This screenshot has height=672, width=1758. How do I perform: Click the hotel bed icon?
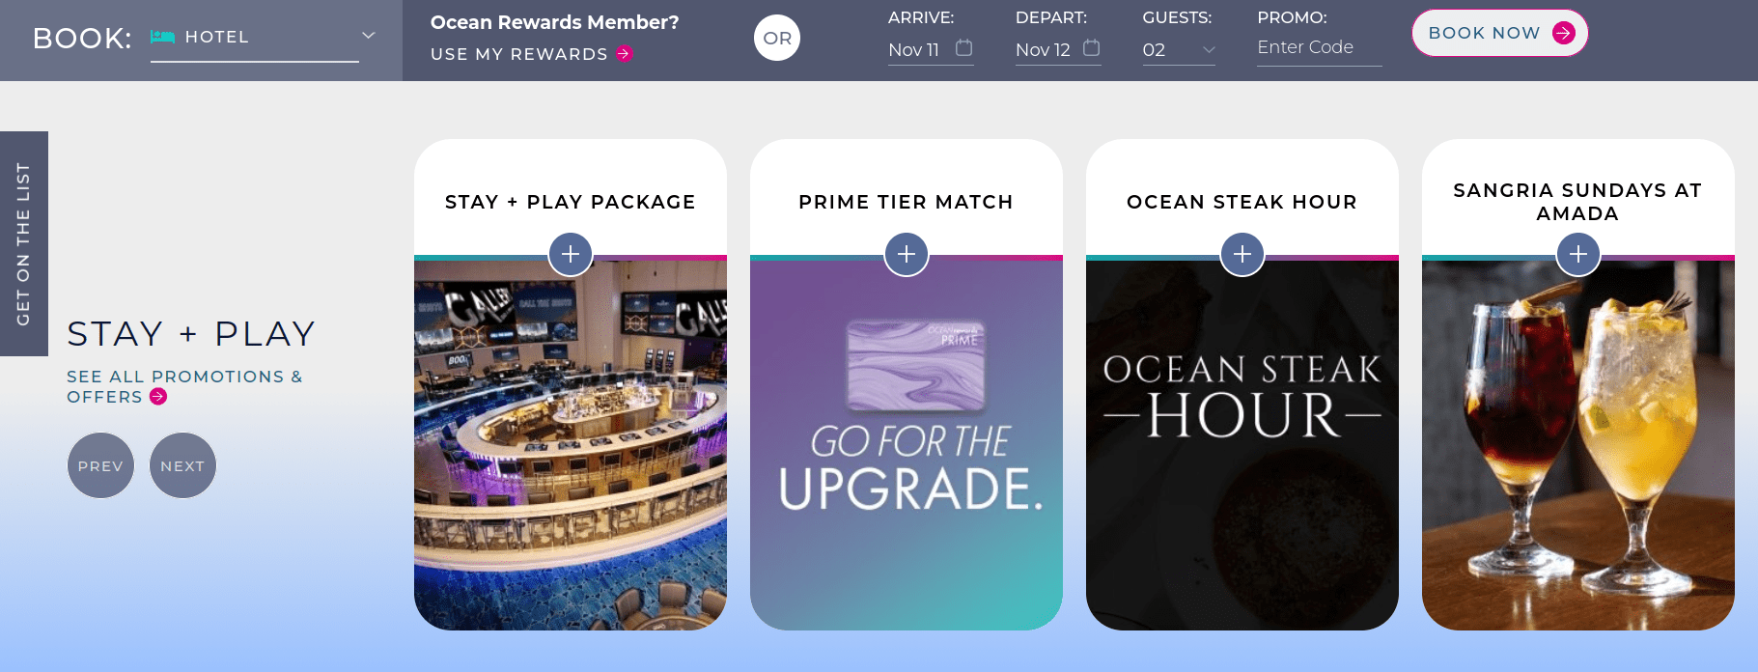click(162, 37)
